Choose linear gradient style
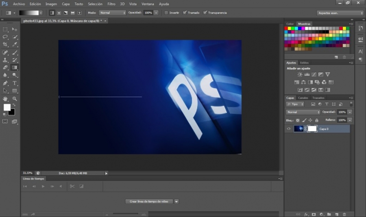366x217 pixels. [52, 13]
